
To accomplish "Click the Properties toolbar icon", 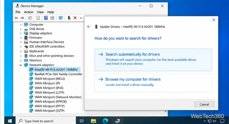I will 38,18.
